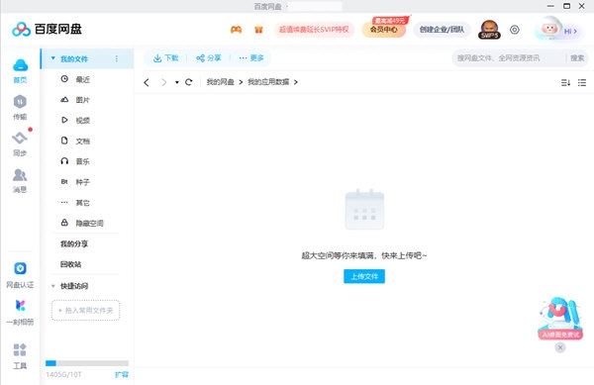Open settings ring icon in header
This screenshot has height=385, width=594.
(x=515, y=30)
